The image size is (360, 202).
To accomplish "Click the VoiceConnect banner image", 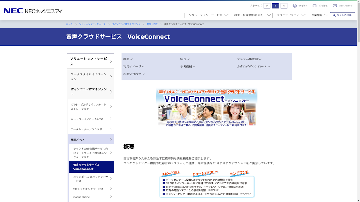I will 207,108.
